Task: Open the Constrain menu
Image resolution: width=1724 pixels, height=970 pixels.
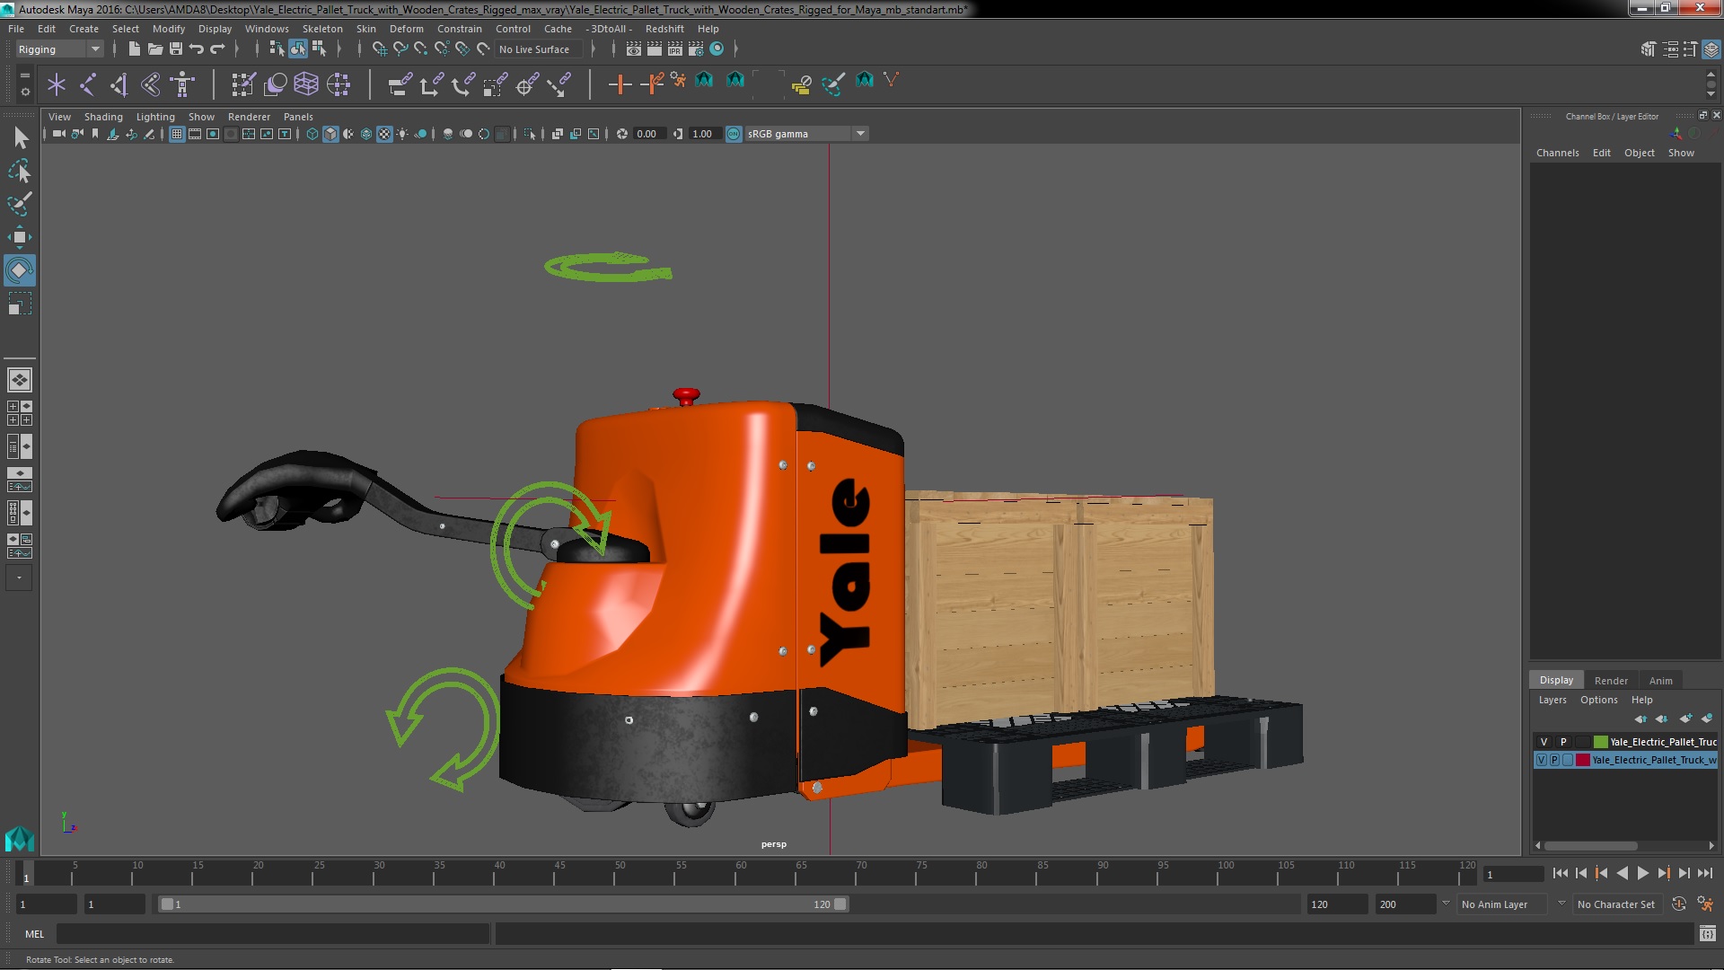Action: pos(460,29)
